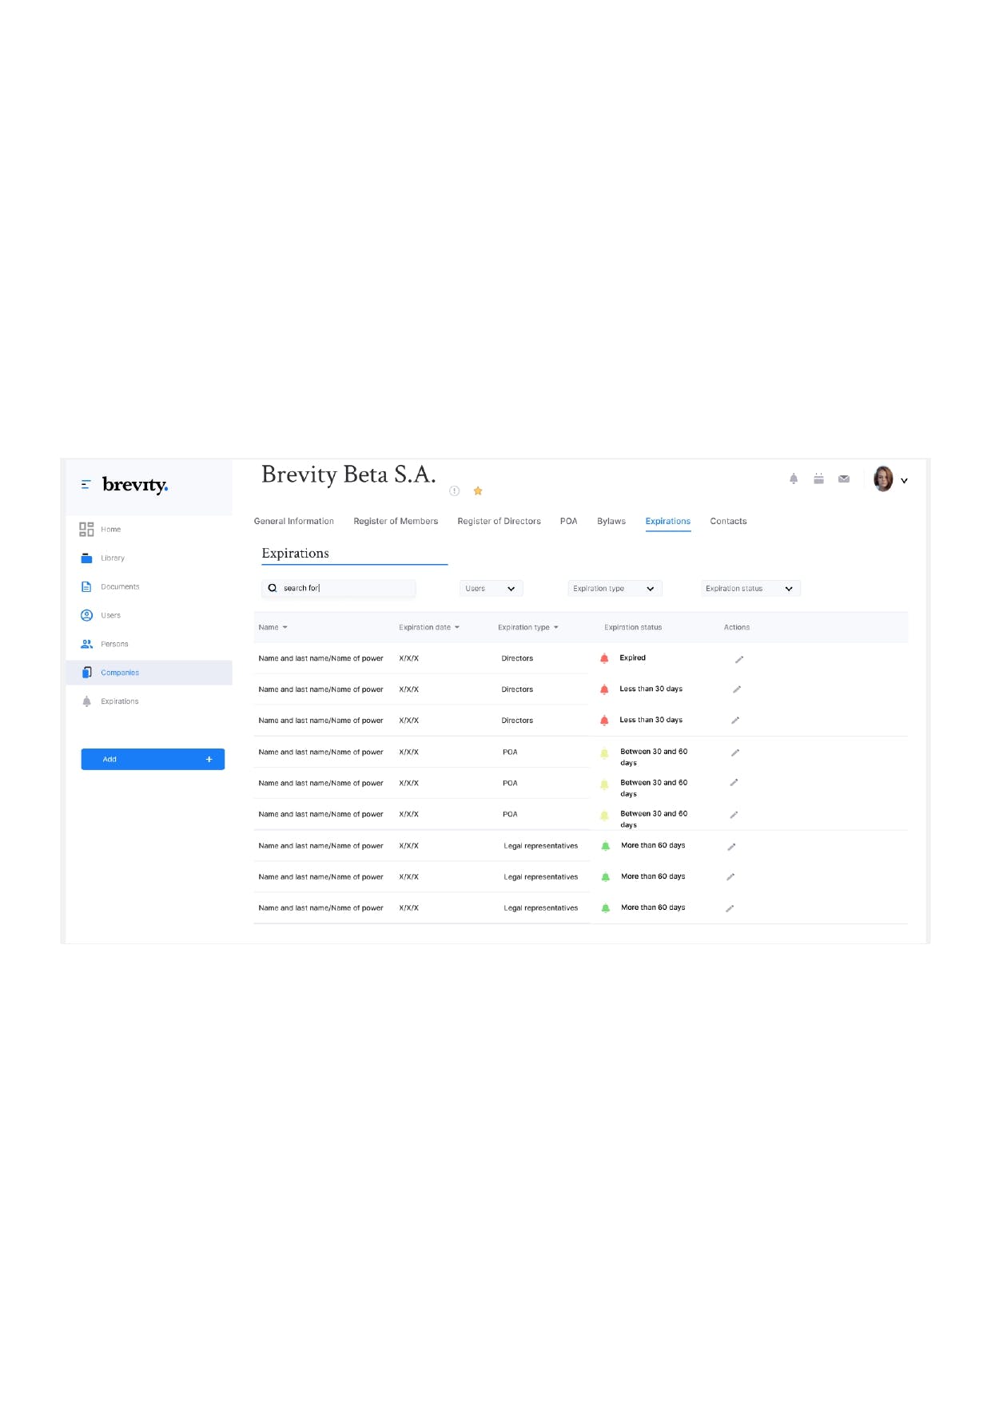
Task: Go to Documents in the sidebar
Action: point(120,586)
